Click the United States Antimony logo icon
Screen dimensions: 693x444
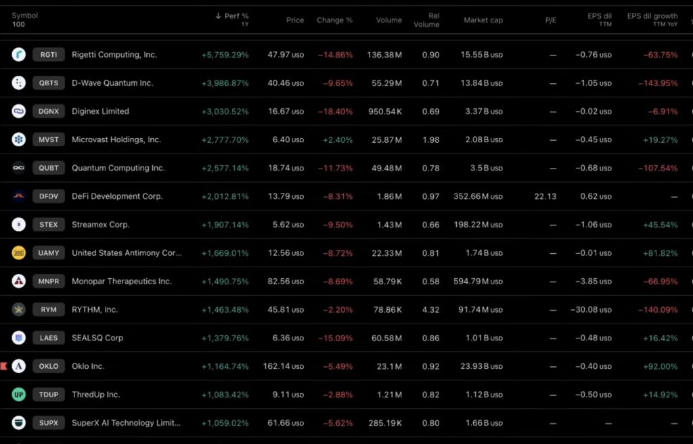pos(18,253)
